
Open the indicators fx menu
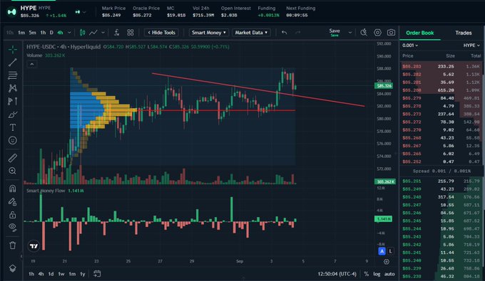point(116,33)
